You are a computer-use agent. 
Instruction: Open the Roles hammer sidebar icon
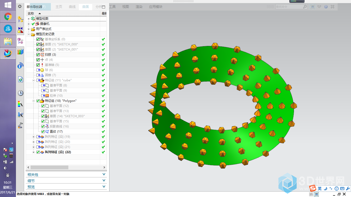tap(20, 126)
